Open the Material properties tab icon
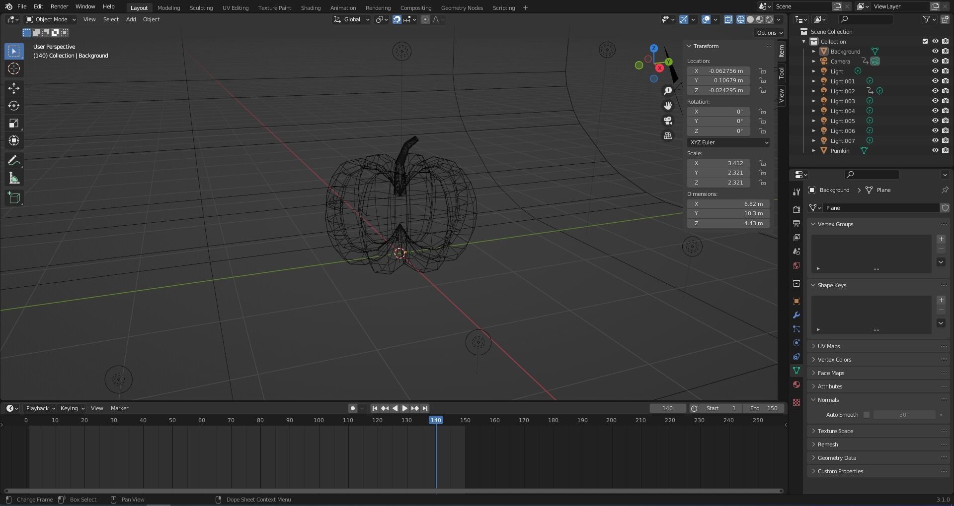954x506 pixels. tap(796, 384)
